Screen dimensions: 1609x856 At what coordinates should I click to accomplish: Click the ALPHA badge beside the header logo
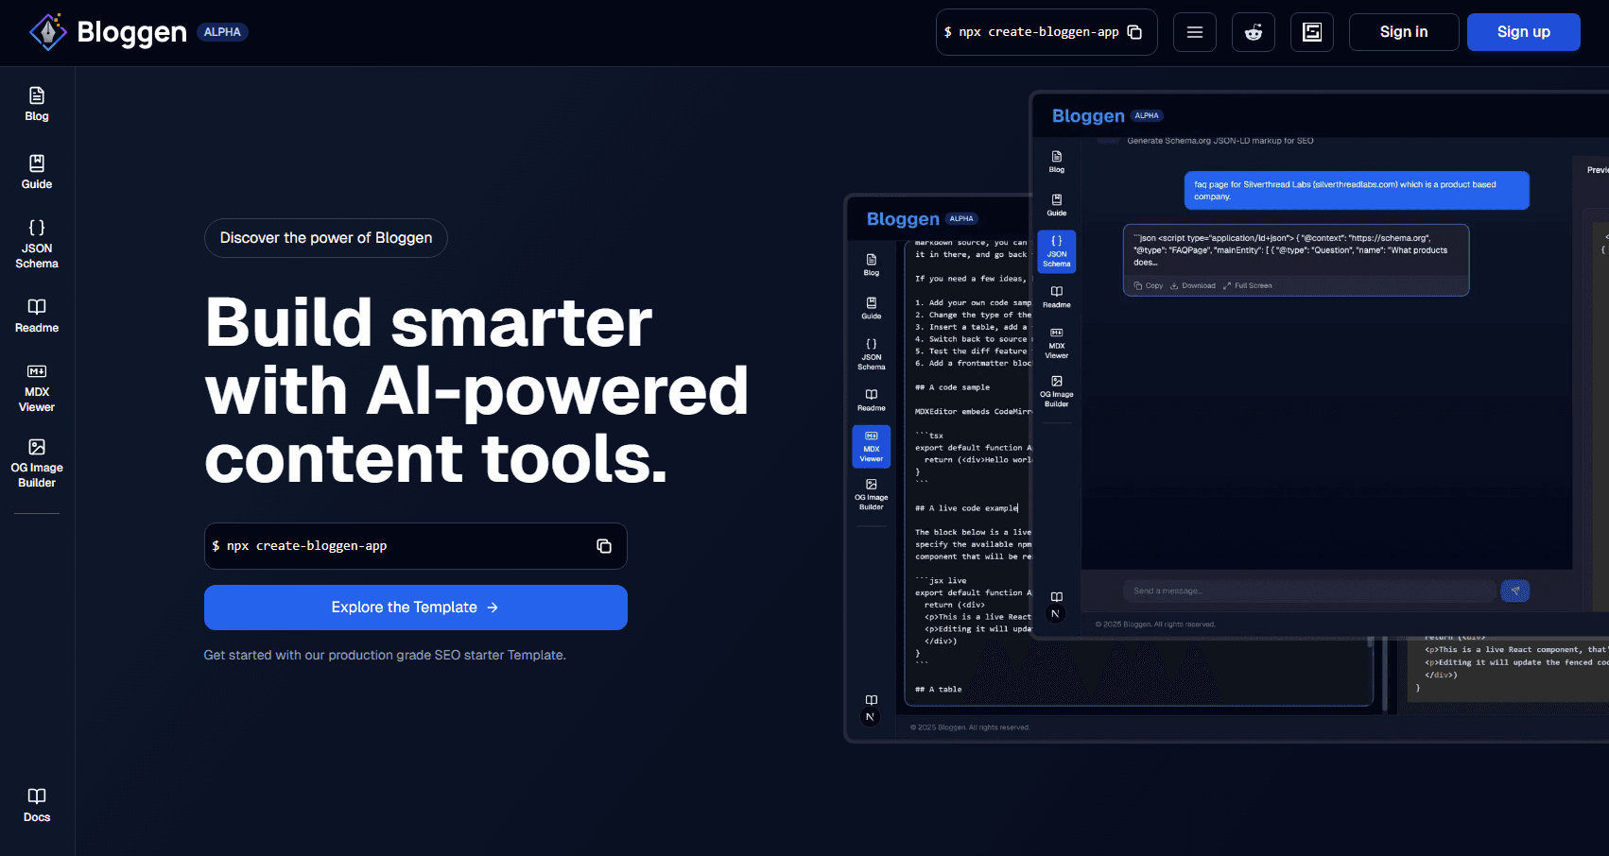(222, 32)
